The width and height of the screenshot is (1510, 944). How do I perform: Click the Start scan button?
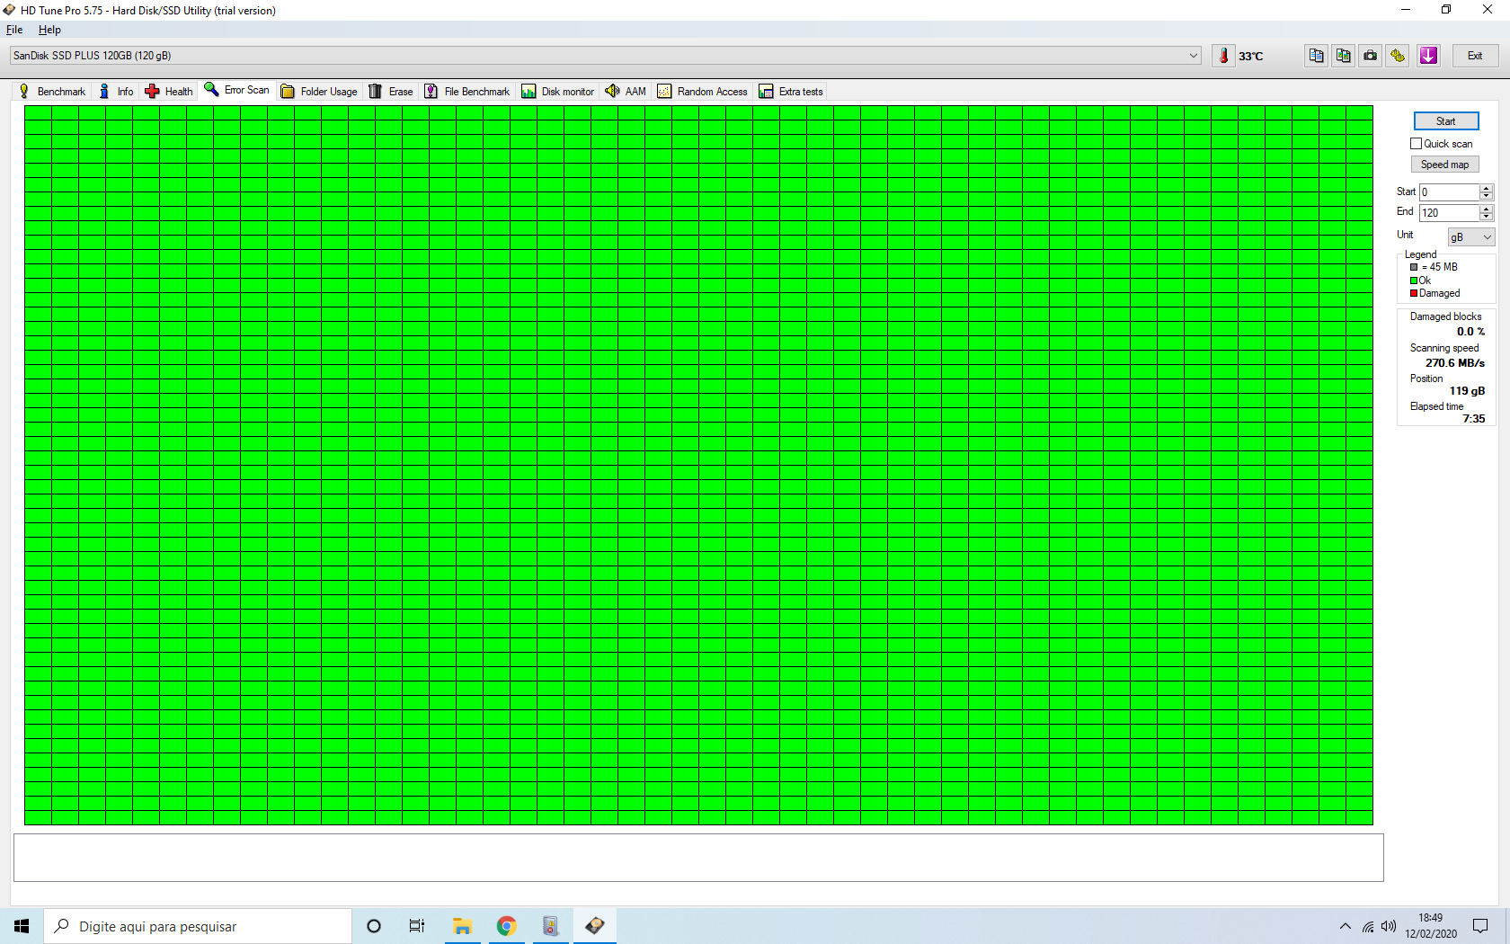coord(1446,121)
